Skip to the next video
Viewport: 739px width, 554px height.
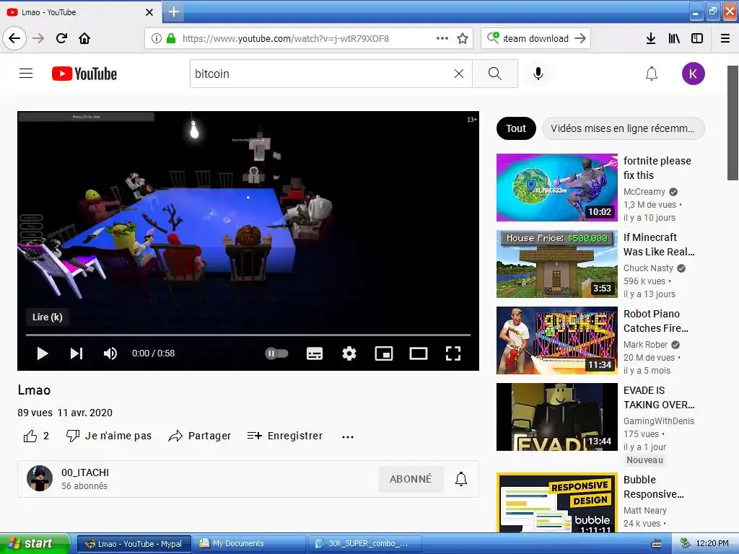tap(76, 353)
